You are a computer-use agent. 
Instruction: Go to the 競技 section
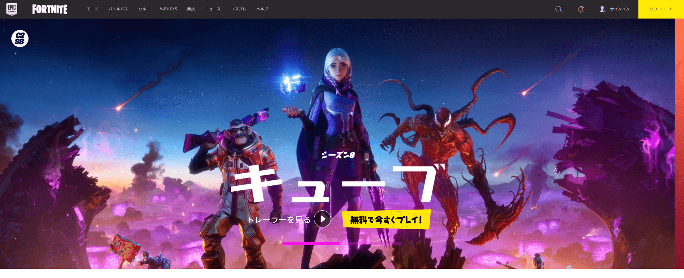click(x=191, y=9)
